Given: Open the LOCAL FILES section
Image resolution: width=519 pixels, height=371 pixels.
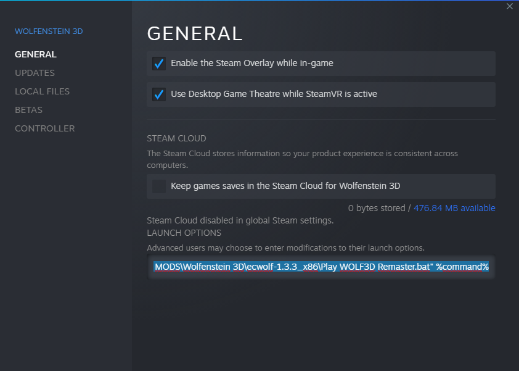Looking at the screenshot, I should tap(42, 91).
